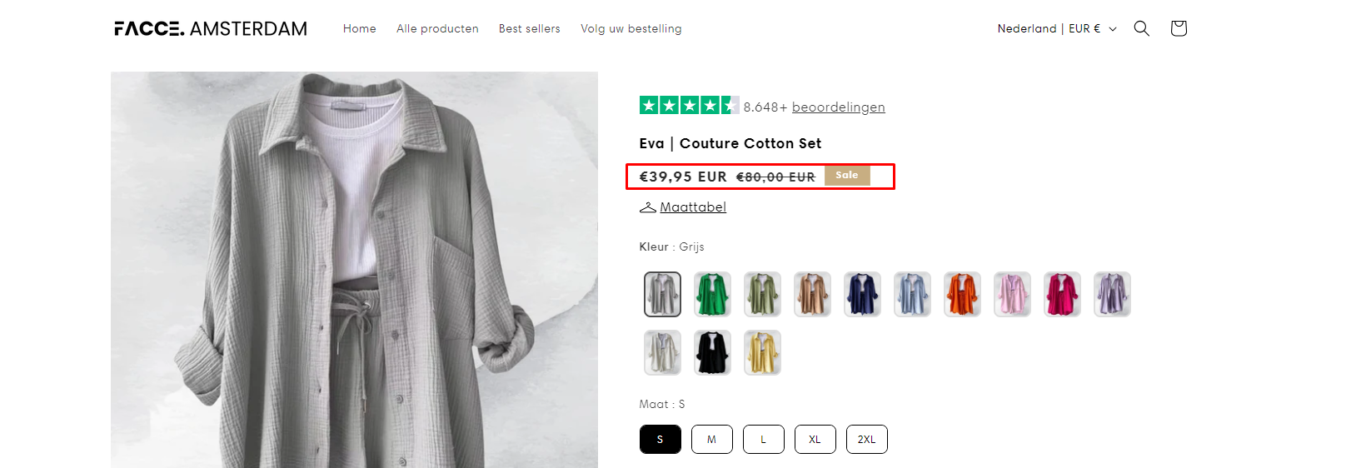Screen dimensions: 1351x468
Task: Open Alle producten menu
Action: [437, 28]
